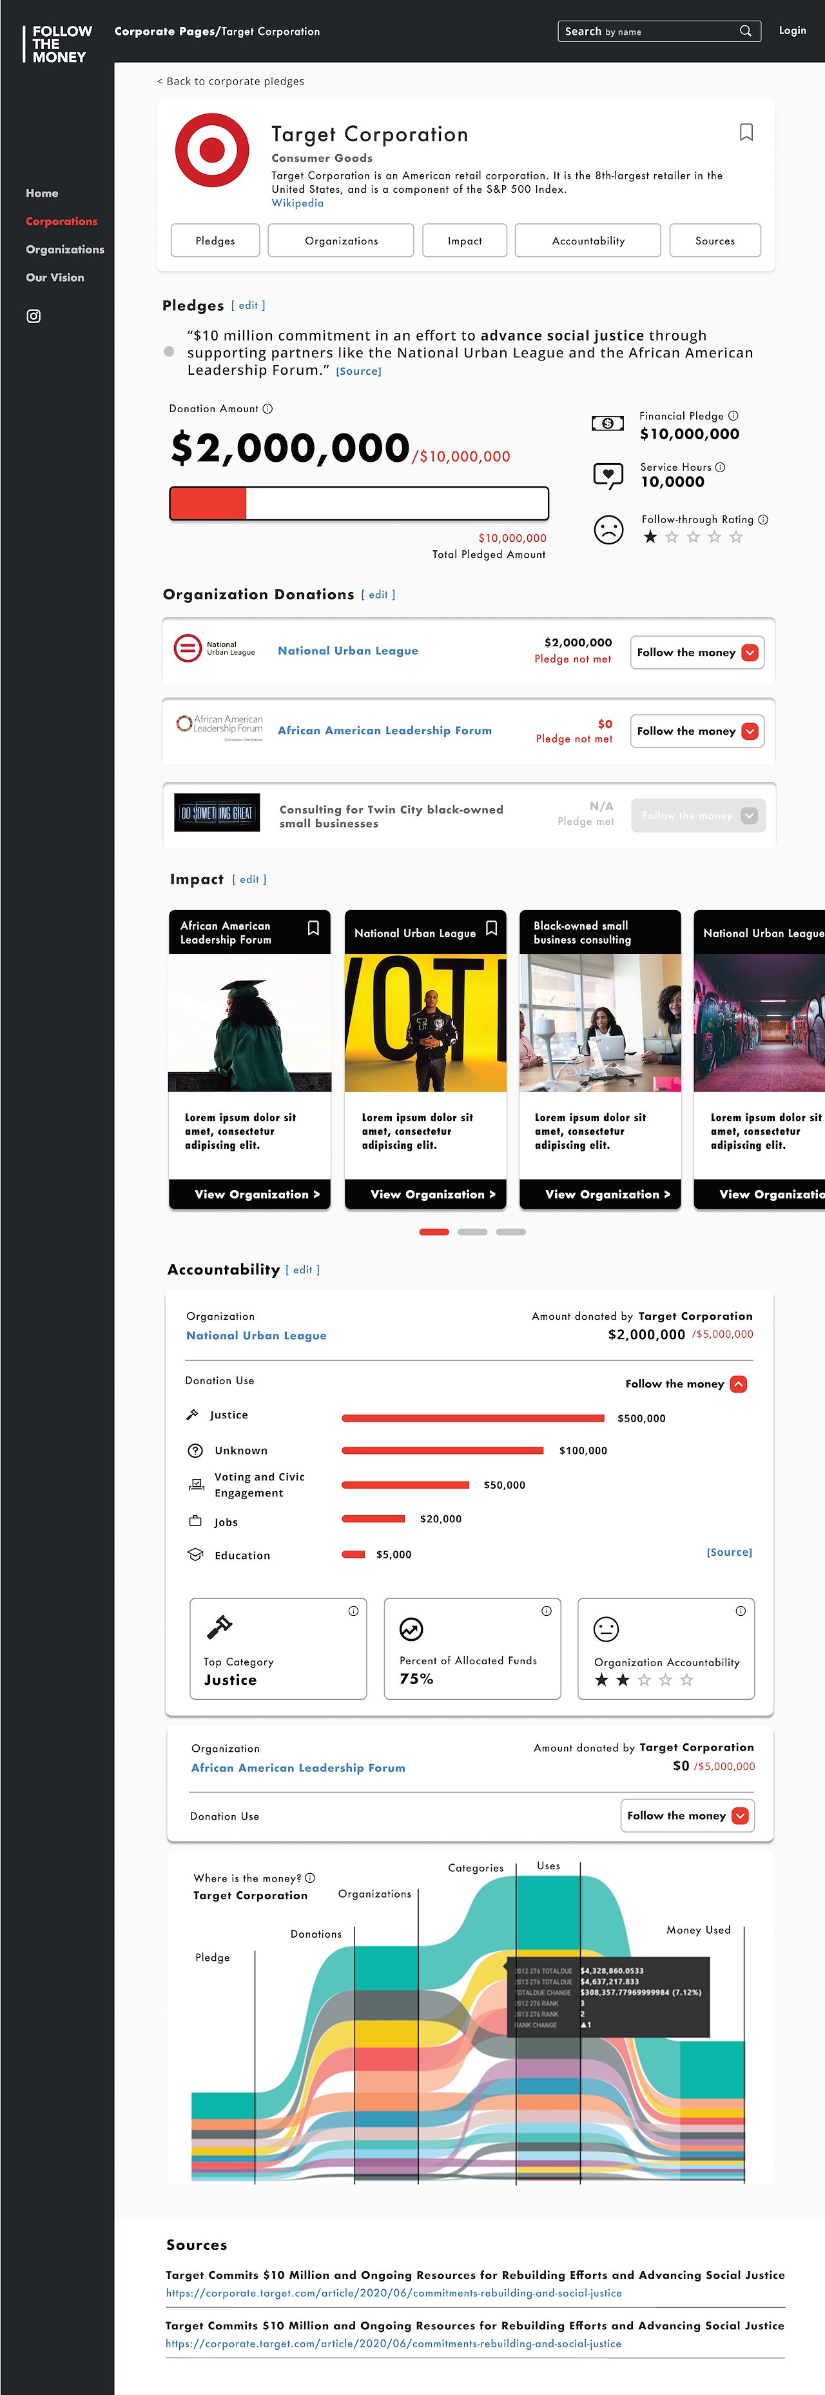Screen dimensions: 825x2395
Task: Open the Instagram icon in the sidebar
Action: click(x=34, y=316)
